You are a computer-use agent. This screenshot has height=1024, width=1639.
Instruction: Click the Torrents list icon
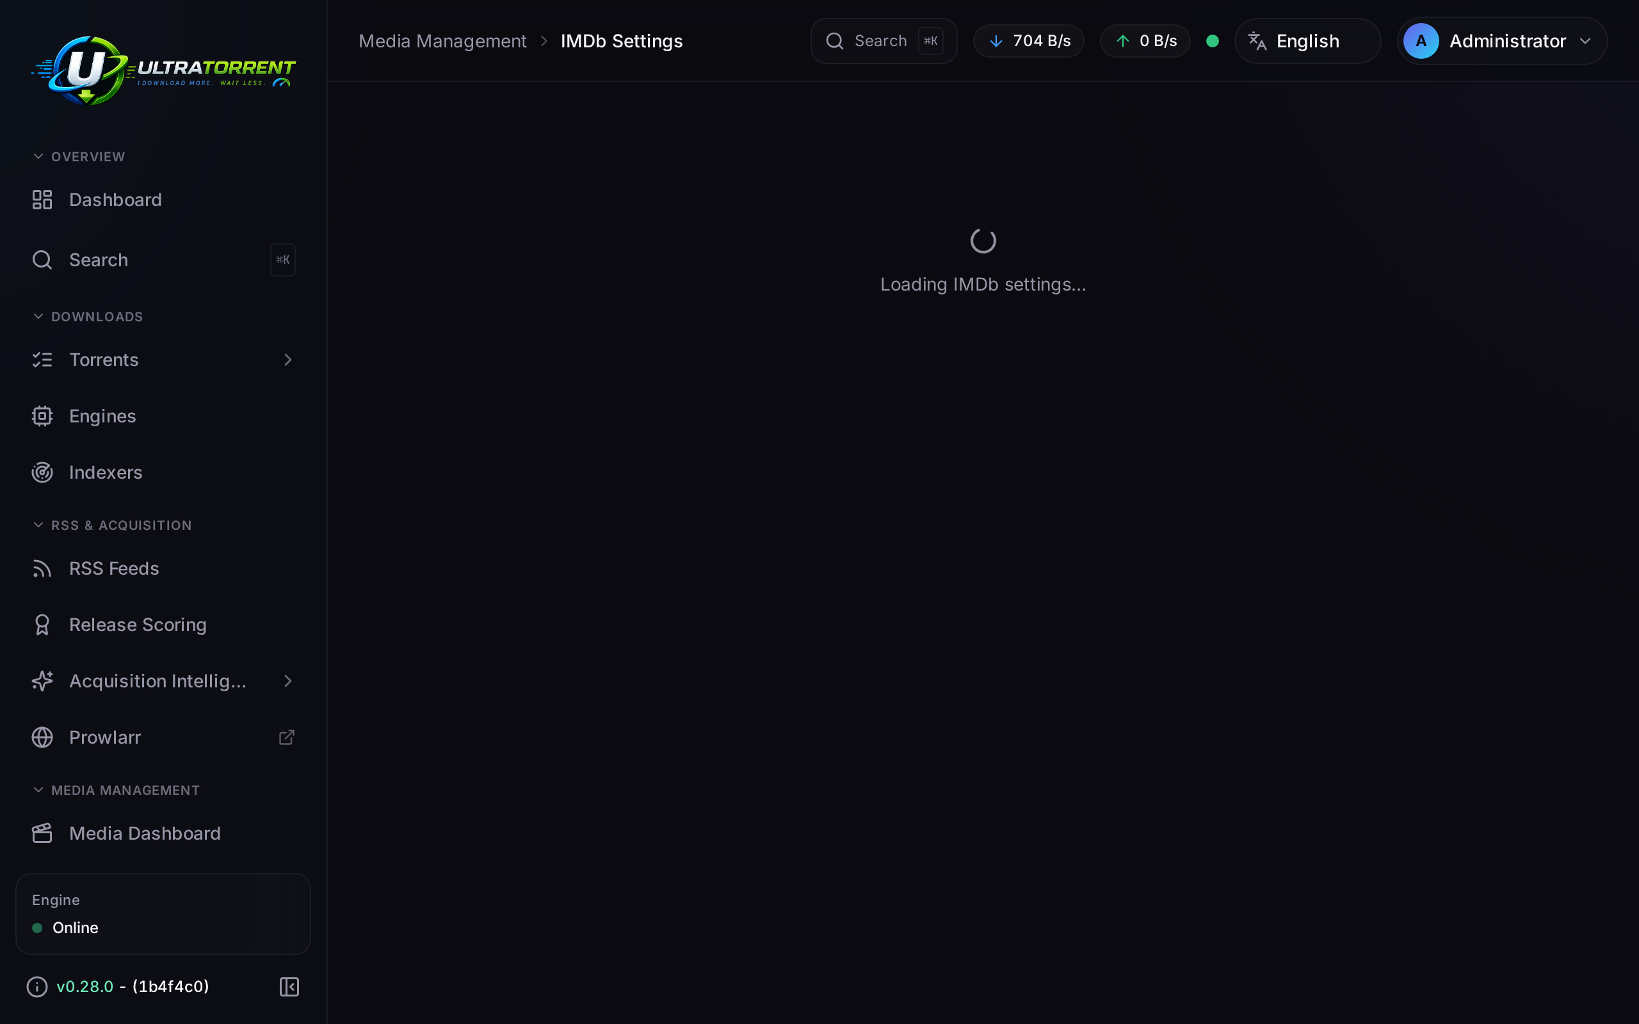pyautogui.click(x=42, y=360)
